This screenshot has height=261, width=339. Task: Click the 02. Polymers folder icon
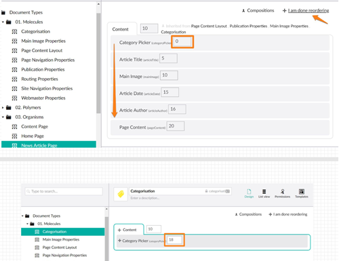[x=9, y=107]
